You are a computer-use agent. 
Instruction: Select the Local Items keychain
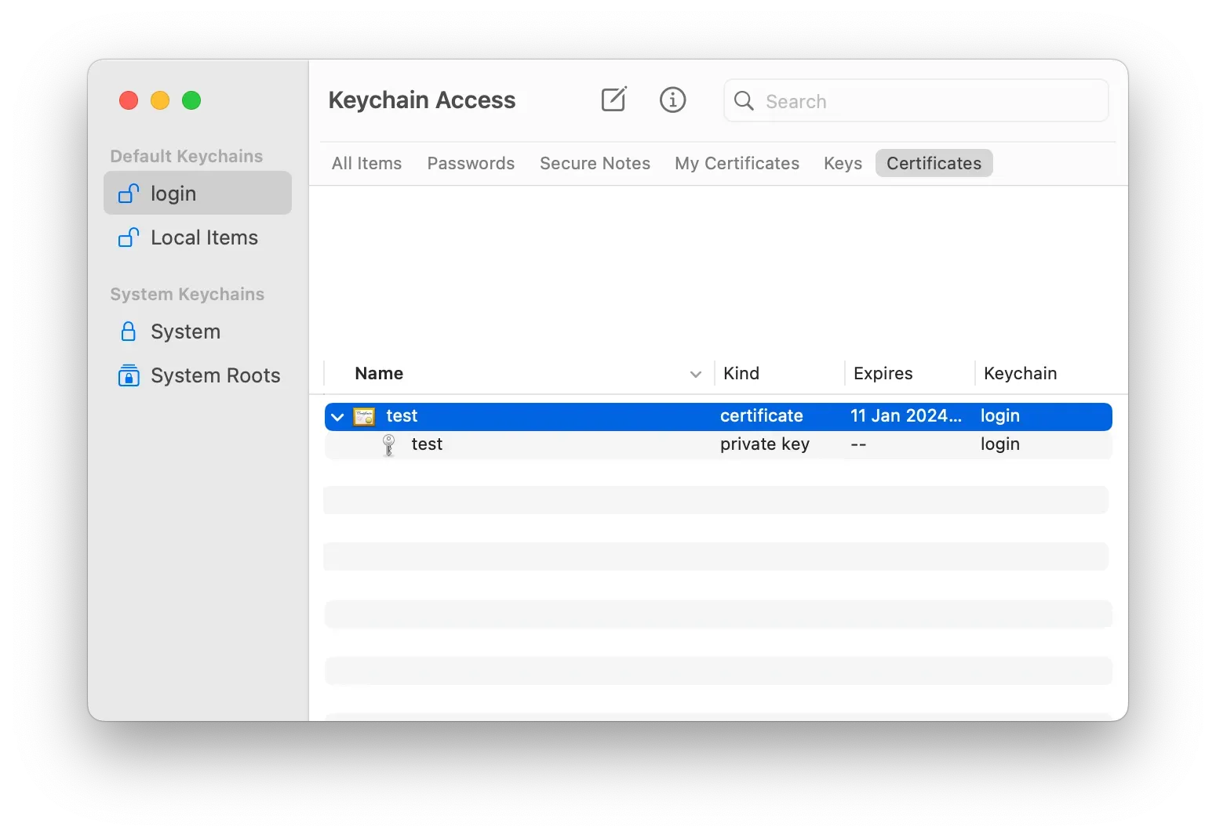(203, 237)
